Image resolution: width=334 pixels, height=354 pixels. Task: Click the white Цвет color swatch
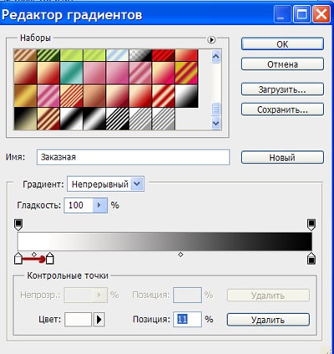coord(78,320)
